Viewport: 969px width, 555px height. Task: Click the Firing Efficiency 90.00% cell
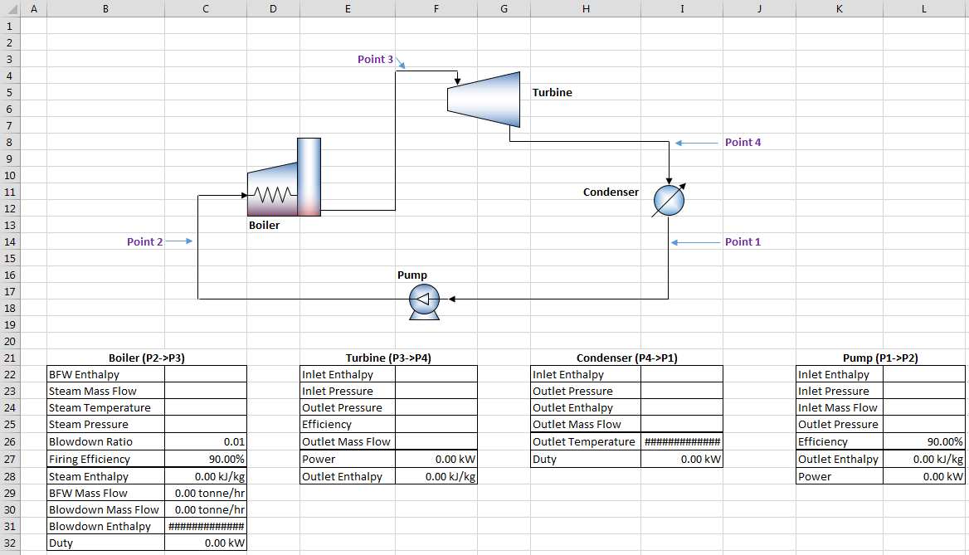tap(206, 460)
